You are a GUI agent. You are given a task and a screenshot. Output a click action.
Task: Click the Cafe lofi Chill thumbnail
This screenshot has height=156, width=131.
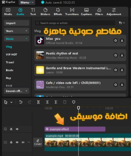[x=40, y=85]
